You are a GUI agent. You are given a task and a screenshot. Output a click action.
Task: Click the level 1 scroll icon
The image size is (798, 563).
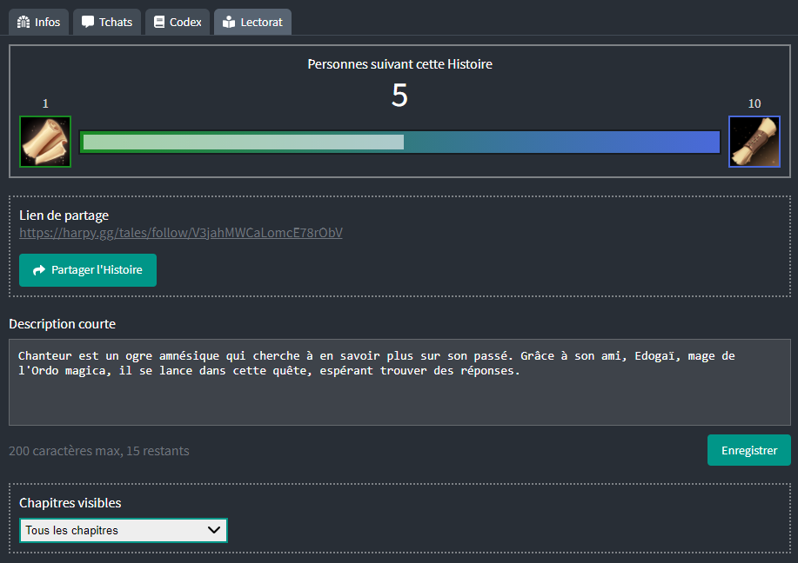[45, 142]
